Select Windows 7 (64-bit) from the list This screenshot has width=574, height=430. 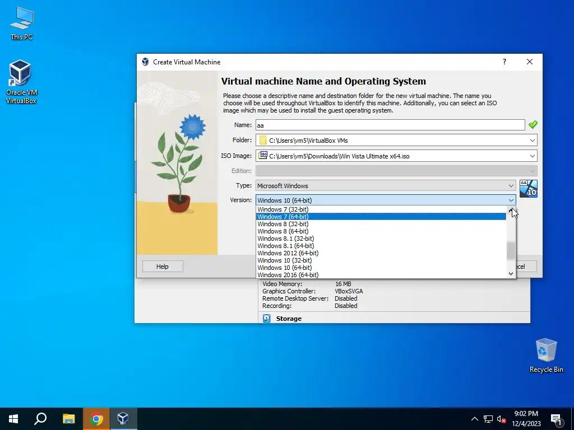coord(381,217)
